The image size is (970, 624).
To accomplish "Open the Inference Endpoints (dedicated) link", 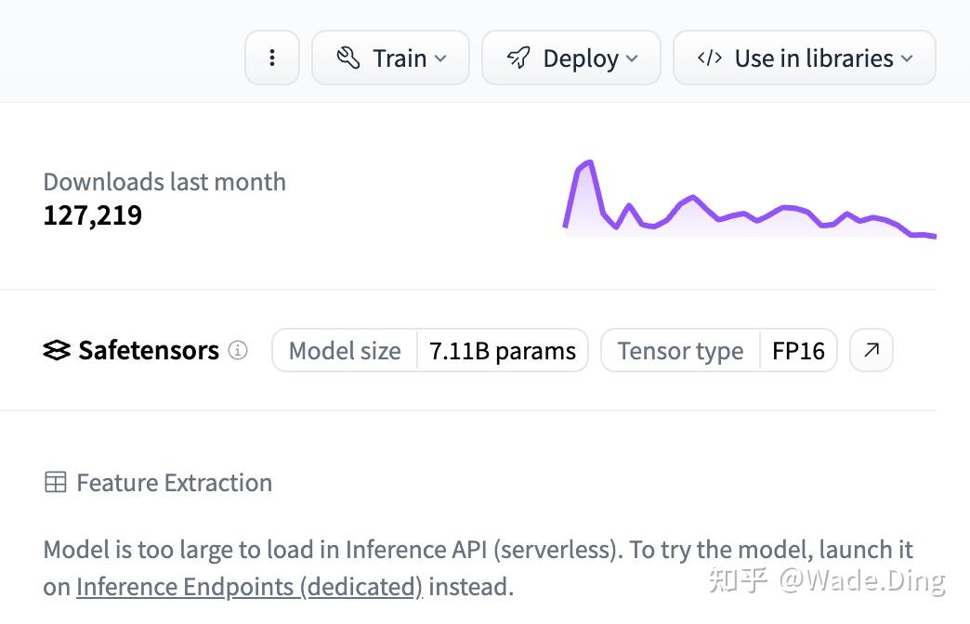I will pyautogui.click(x=249, y=587).
